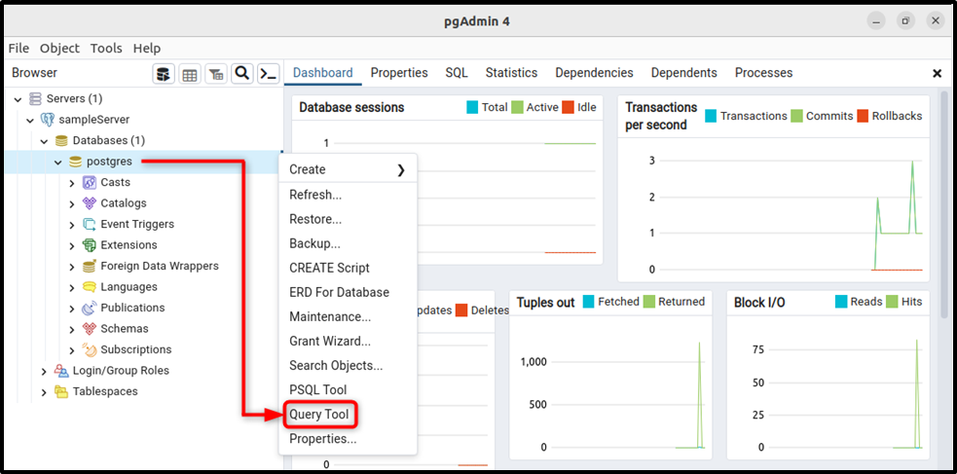Click the Hits green color swatch
Viewport: 957px width, 474px height.
(891, 302)
